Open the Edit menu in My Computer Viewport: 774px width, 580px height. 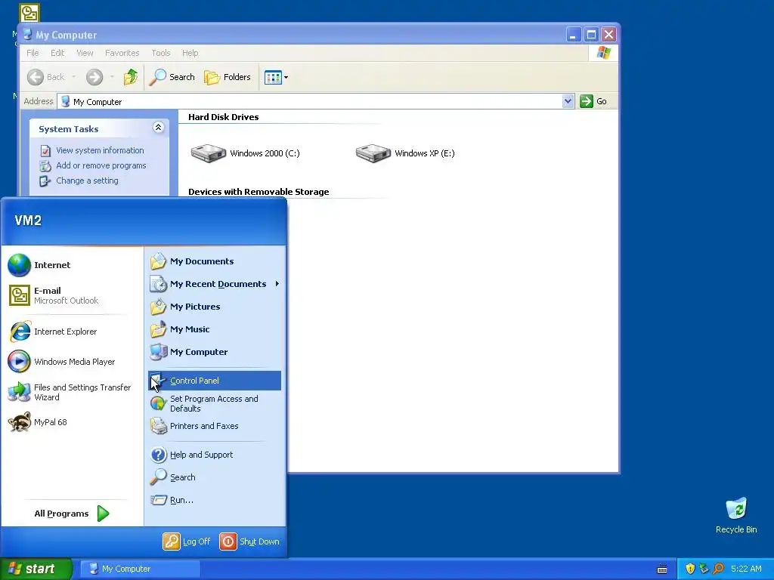57,53
